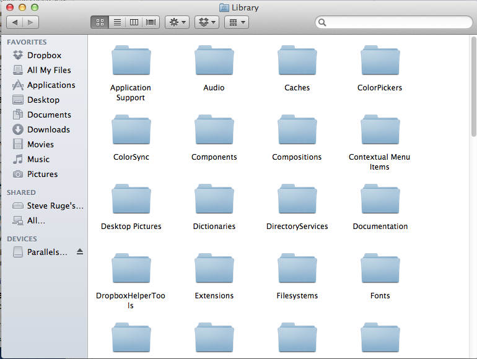Click the Forward navigation arrow
Viewport: 477px width, 359px height.
pos(30,22)
